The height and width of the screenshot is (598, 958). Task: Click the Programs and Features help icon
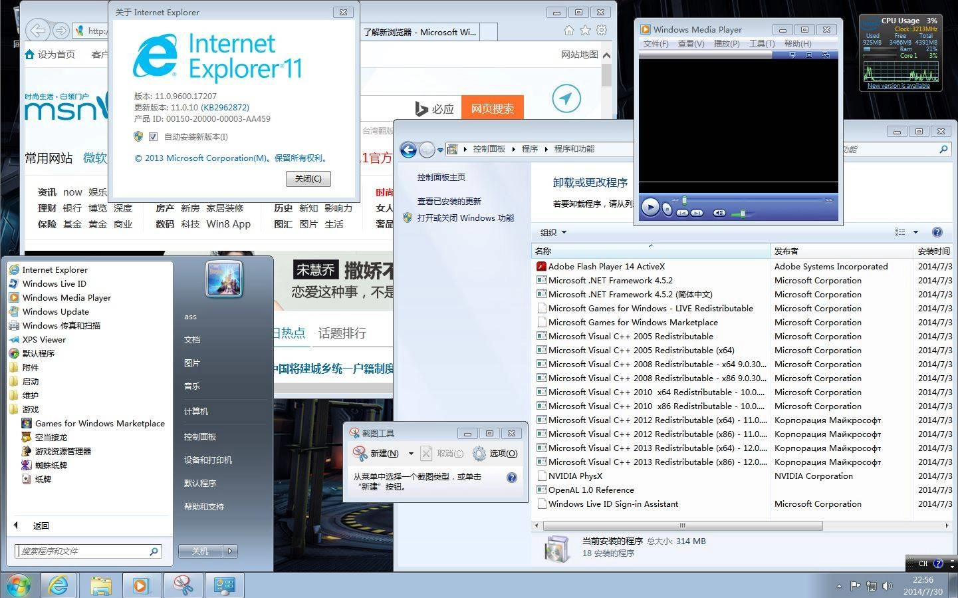937,232
